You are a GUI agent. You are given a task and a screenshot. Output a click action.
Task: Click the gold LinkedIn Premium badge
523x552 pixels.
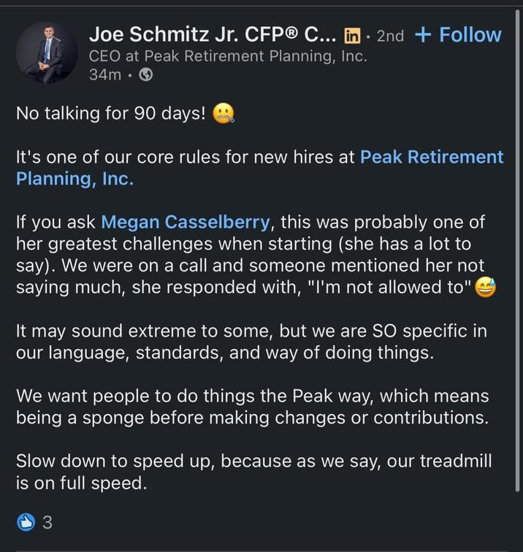[x=353, y=35]
